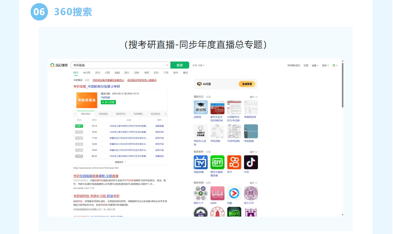Switch to the 文库 tab

pyautogui.click(x=166, y=73)
